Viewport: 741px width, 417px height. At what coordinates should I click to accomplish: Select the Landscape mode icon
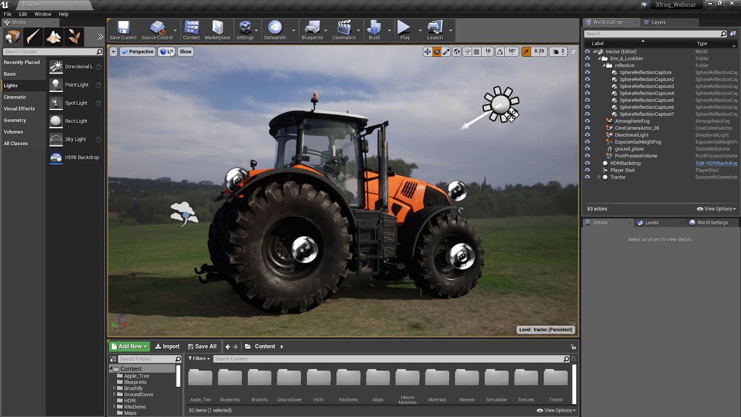point(54,37)
